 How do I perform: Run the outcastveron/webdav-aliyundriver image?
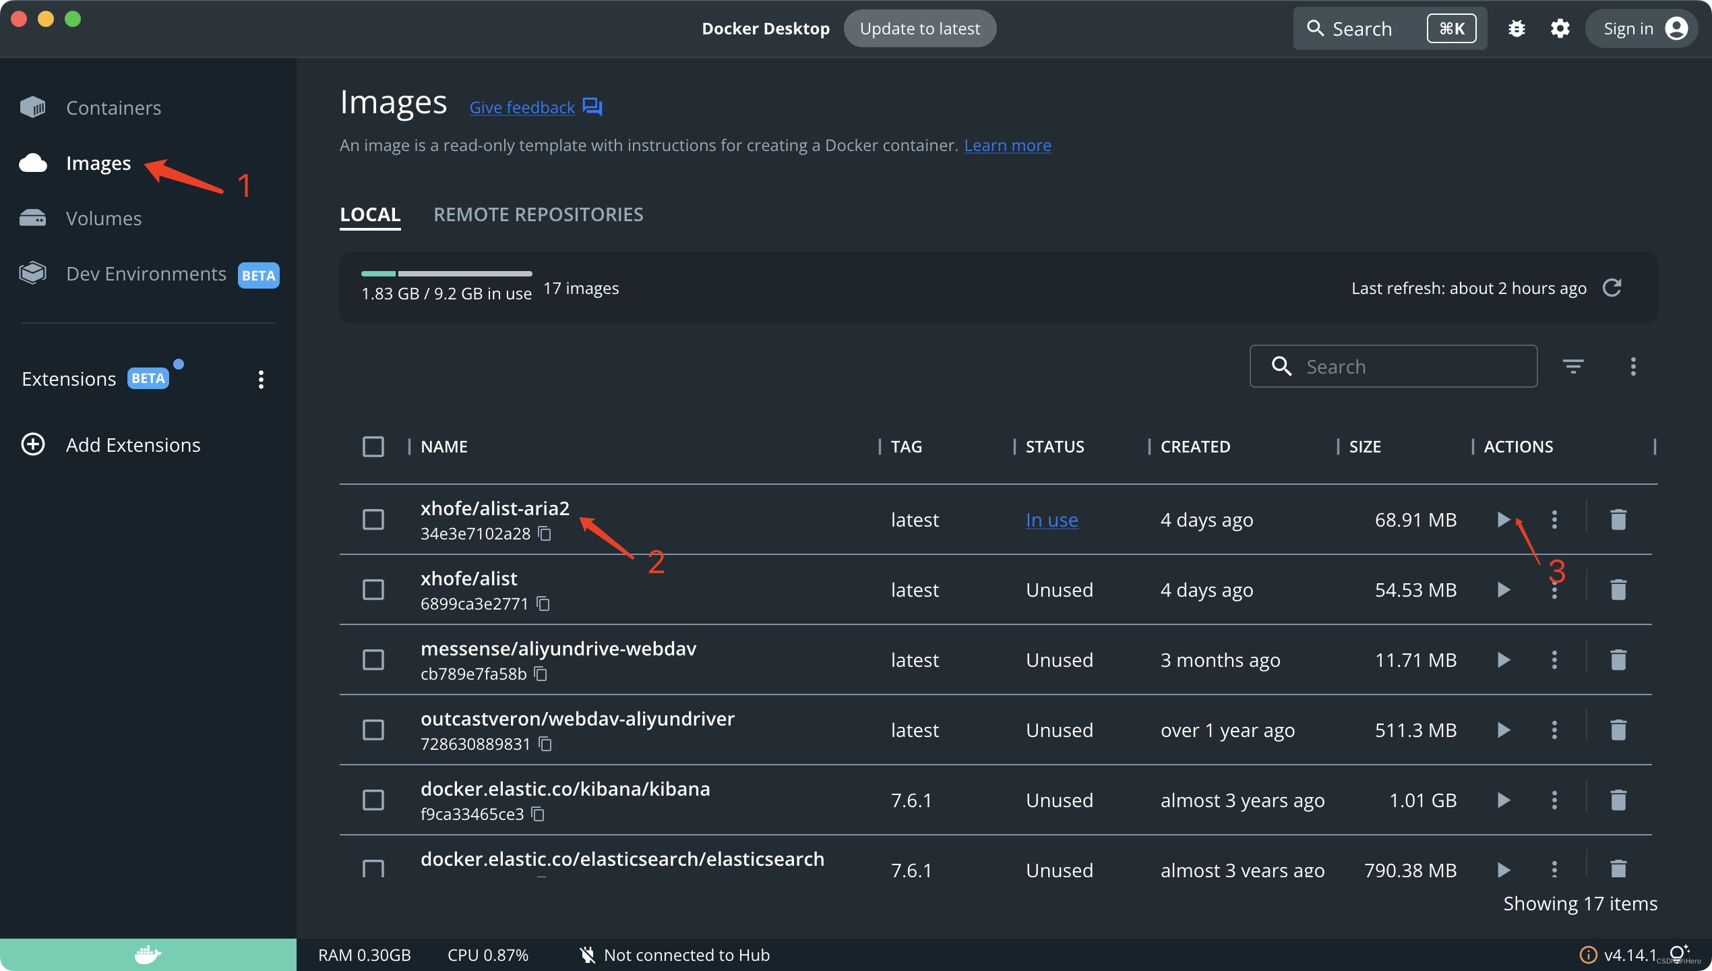(1503, 730)
